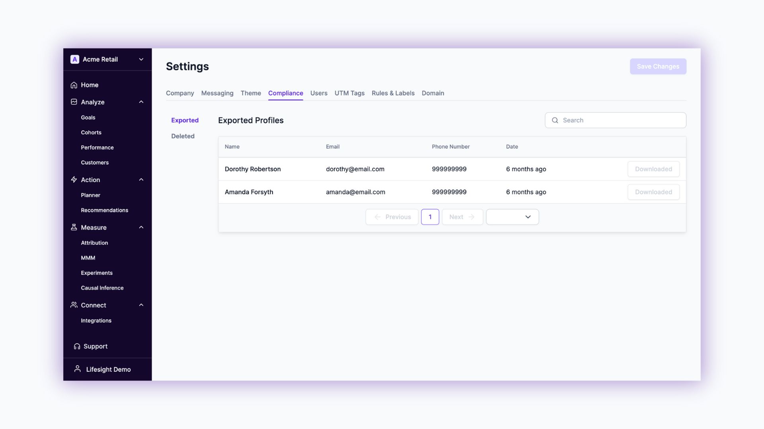Click Downloaded button for Dorothy Robertson
Screen dimensions: 764x429
[653, 169]
